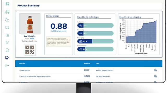Open the products boxes icon in sidebar
Screen dimensions: 167x93
7,12
